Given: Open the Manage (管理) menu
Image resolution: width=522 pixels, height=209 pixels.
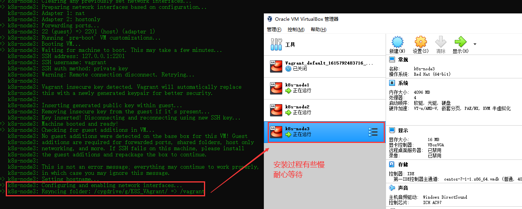Looking at the screenshot, I should click(274, 30).
